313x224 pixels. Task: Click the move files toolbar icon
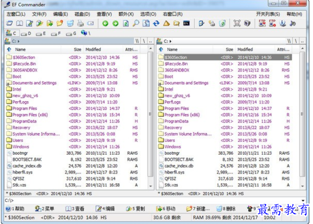(50, 24)
